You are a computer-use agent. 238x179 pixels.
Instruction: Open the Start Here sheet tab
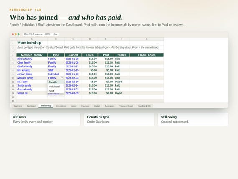[x=18, y=106]
